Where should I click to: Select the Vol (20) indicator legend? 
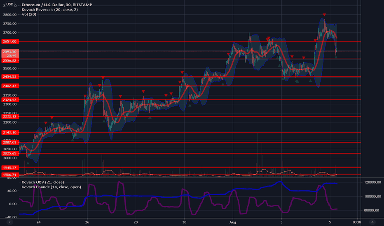coord(29,14)
